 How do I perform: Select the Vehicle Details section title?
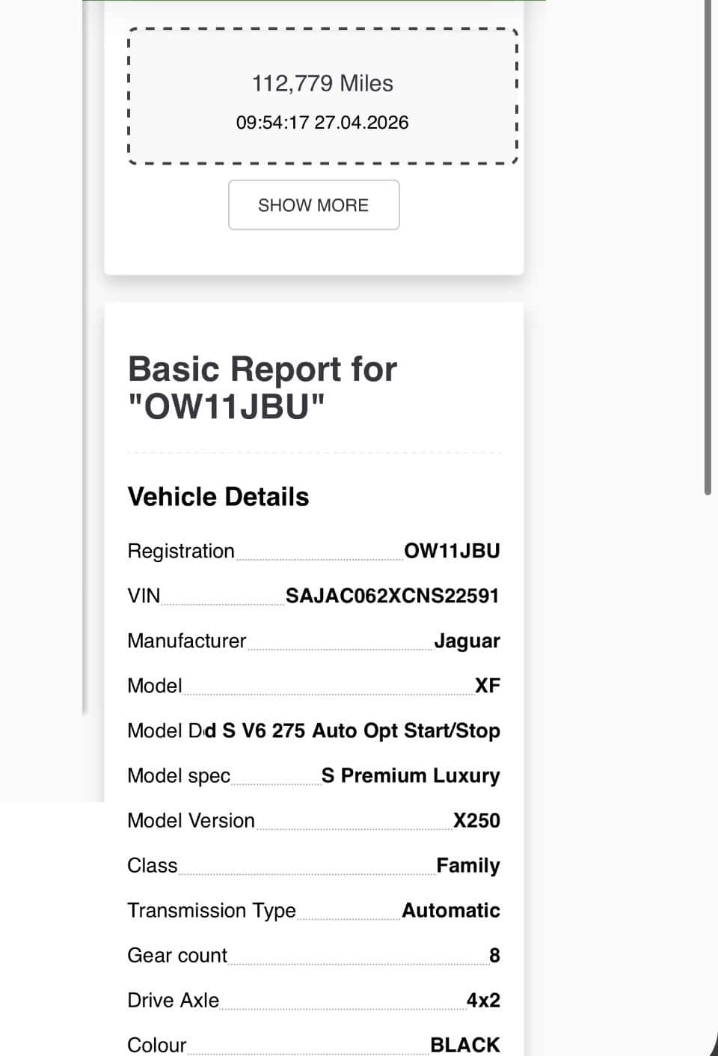point(218,497)
